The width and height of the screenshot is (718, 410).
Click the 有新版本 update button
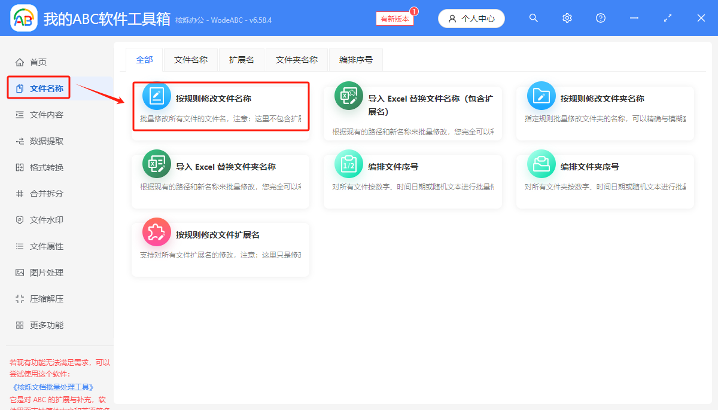tap(394, 19)
